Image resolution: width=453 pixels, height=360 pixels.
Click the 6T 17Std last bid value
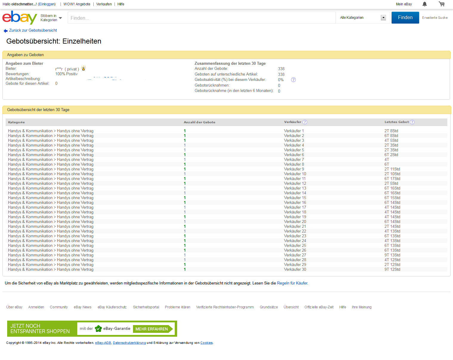[x=392, y=179]
